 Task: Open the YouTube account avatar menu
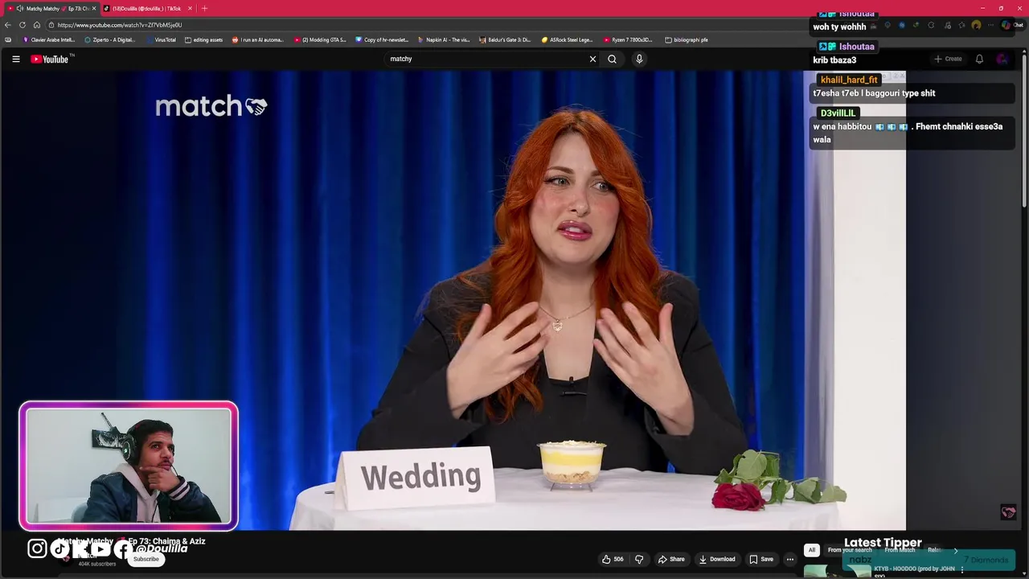1002,59
